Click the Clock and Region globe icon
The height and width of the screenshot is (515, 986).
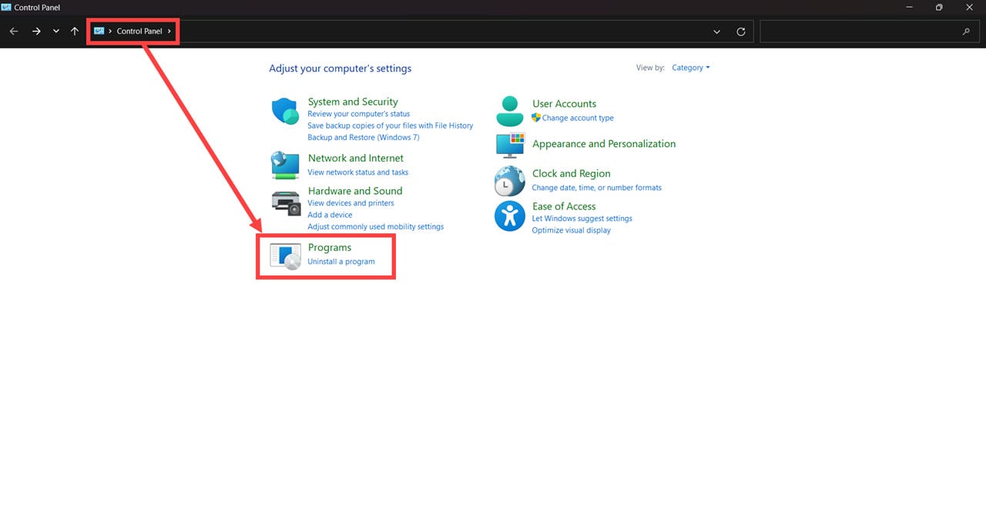(x=509, y=181)
